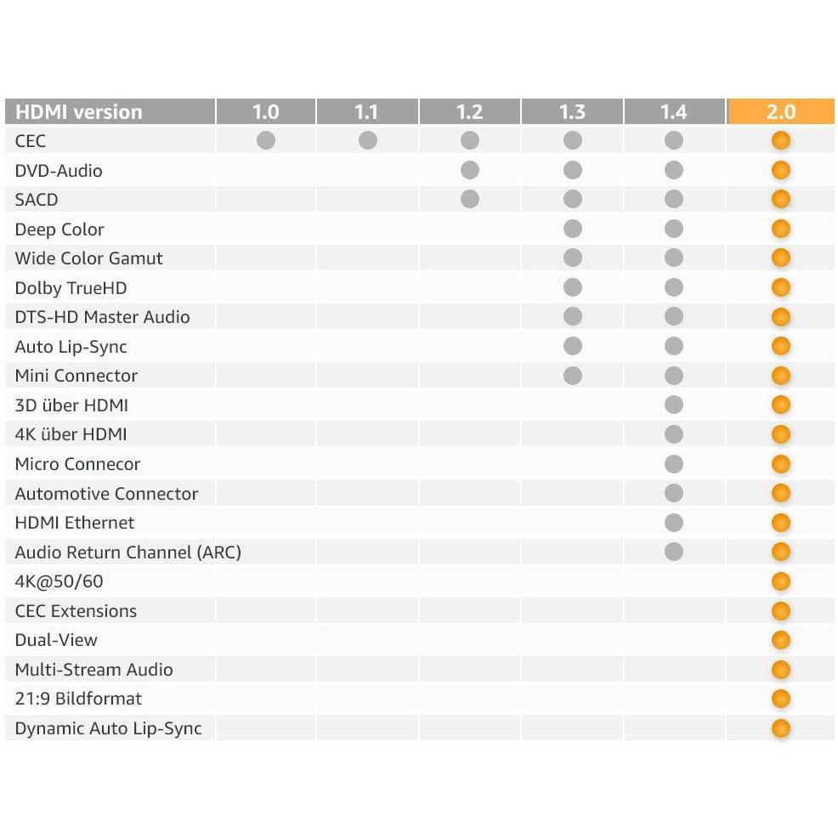Select the 1.4 version column header

pos(674,111)
